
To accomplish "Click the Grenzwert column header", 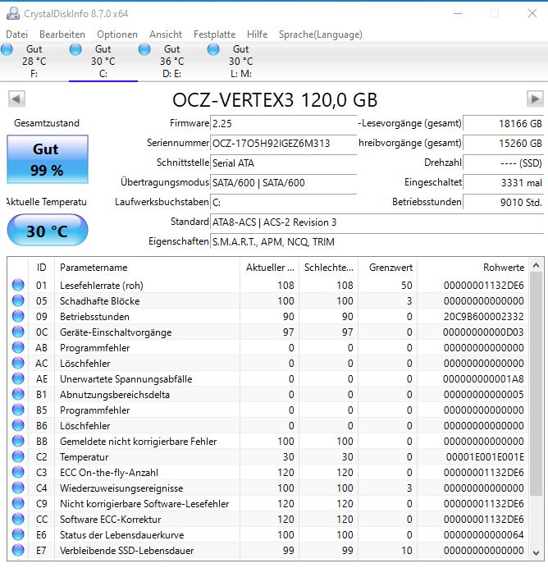I will tap(387, 268).
